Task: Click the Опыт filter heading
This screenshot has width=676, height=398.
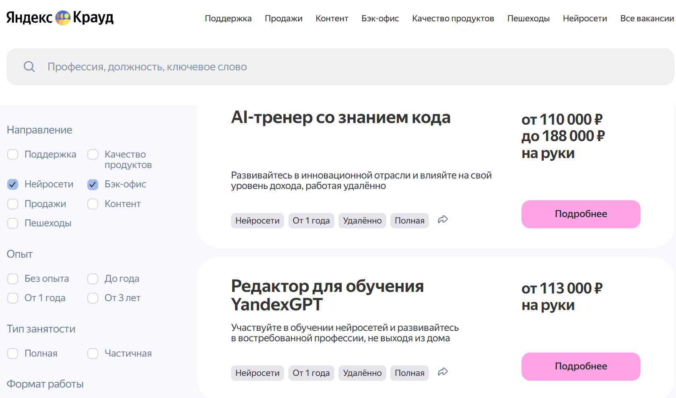Action: coord(20,254)
